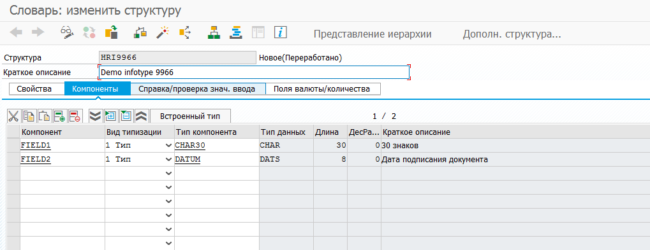Click the expand all double-chevron icon
The height and width of the screenshot is (250, 650).
click(95, 116)
